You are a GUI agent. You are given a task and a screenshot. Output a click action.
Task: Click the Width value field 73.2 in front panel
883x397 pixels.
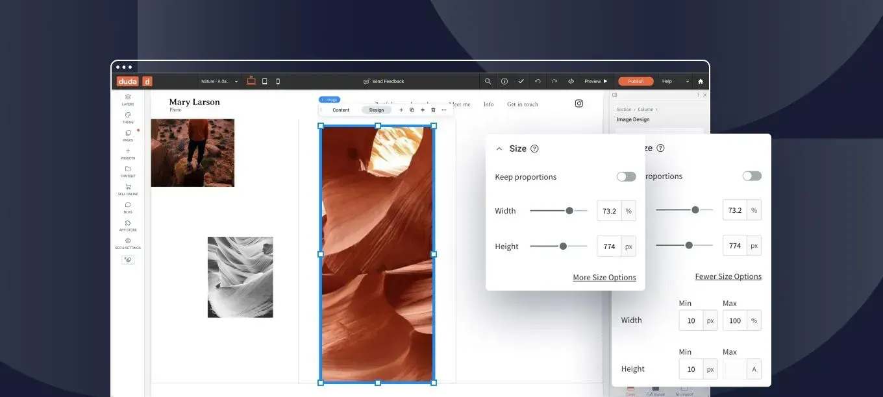pyautogui.click(x=610, y=211)
